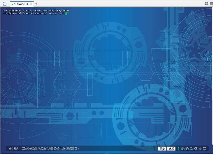Screen dimensions: 213x154
Task: Open a new session with the plus button
Action: (x=36, y=4)
